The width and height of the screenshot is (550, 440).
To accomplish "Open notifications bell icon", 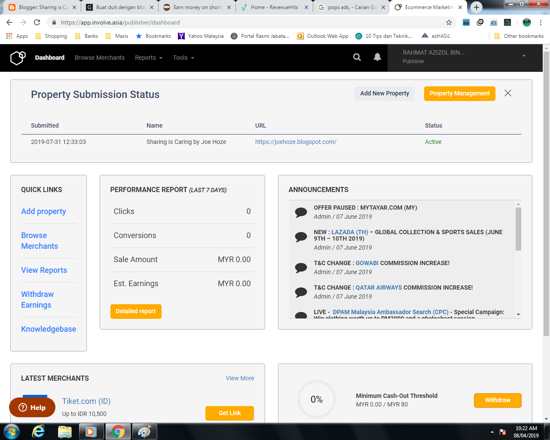I will (x=377, y=57).
